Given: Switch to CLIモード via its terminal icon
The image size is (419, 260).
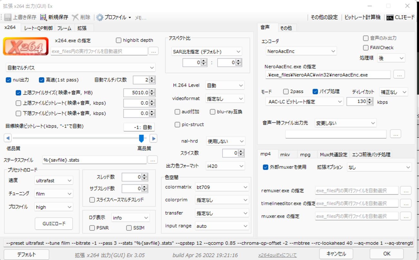Looking at the screenshot, I should [390, 17].
